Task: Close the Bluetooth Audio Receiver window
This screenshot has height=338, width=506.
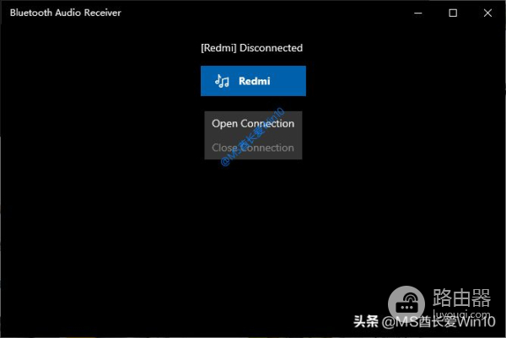Action: click(487, 13)
